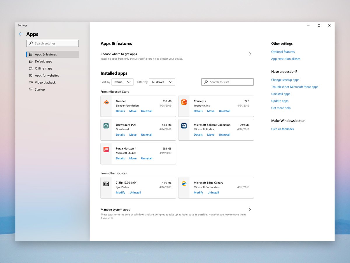Open Troubleshoot Microsoft Store apps link
This screenshot has height=263, width=350.
(x=295, y=87)
